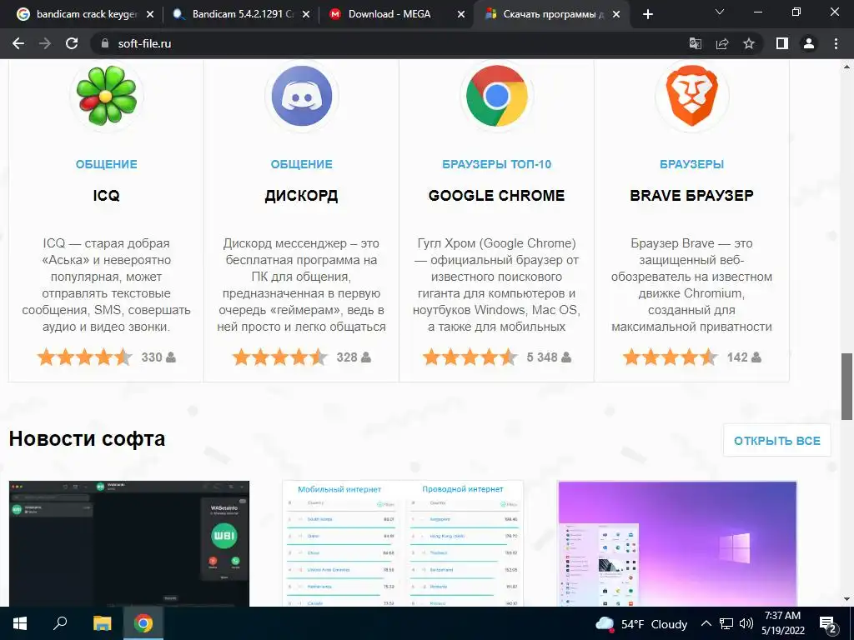Open the purple Windows desktop news thumbnail
The image size is (854, 640).
click(677, 543)
